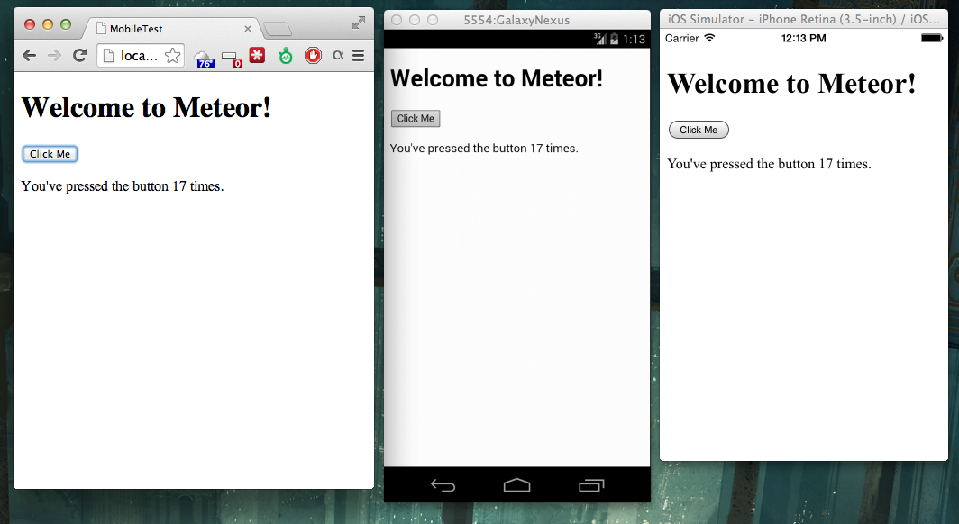Zoom Chrome window with the green button
The image size is (959, 524).
pyautogui.click(x=66, y=24)
